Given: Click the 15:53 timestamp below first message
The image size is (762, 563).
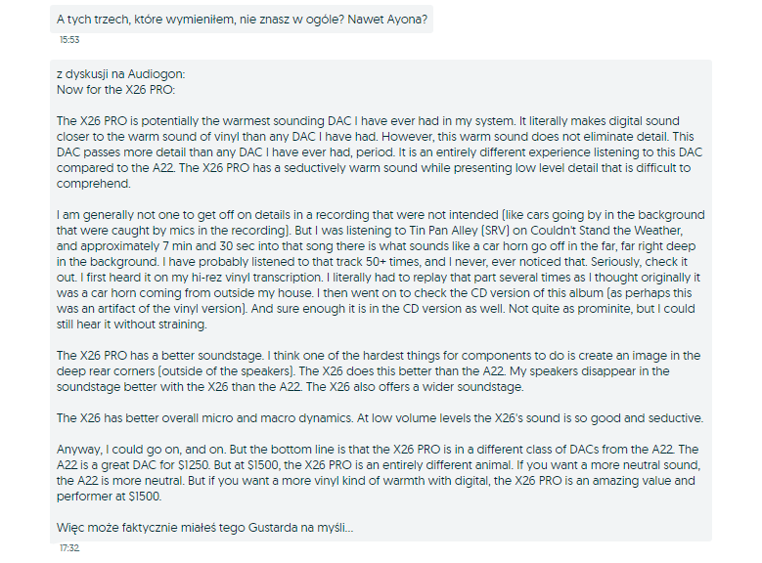Looking at the screenshot, I should [69, 40].
